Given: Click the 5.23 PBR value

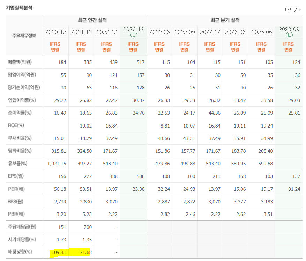Looking at the screenshot, I should (87, 214).
